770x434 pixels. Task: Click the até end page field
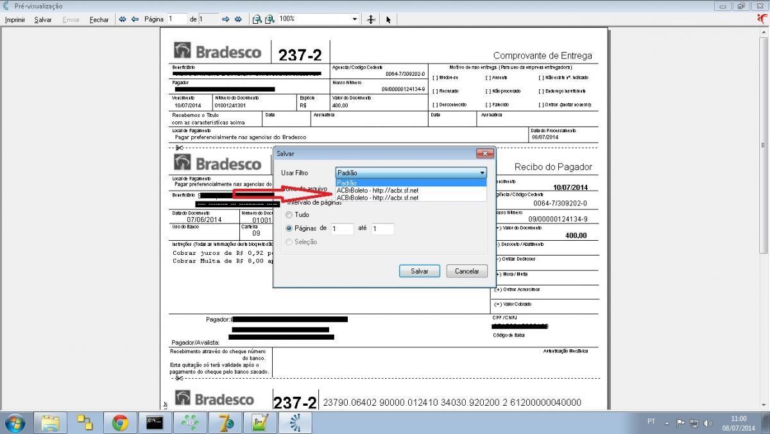pyautogui.click(x=382, y=229)
